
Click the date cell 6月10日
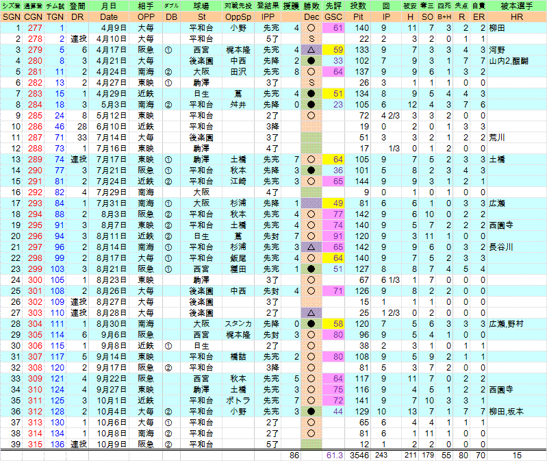[112, 126]
